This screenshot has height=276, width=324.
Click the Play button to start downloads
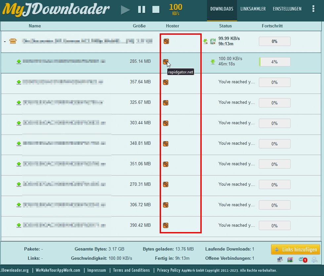coord(125,10)
